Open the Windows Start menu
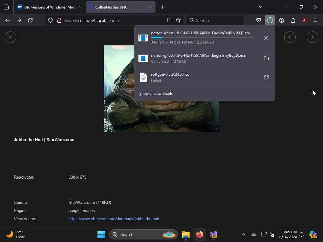The width and height of the screenshot is (323, 242). pyautogui.click(x=101, y=234)
